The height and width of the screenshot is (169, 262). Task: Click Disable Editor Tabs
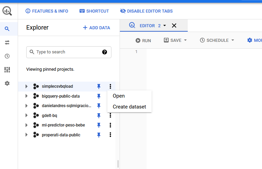[147, 11]
